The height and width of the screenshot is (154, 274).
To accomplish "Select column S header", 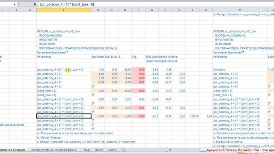I will tap(179, 10).
